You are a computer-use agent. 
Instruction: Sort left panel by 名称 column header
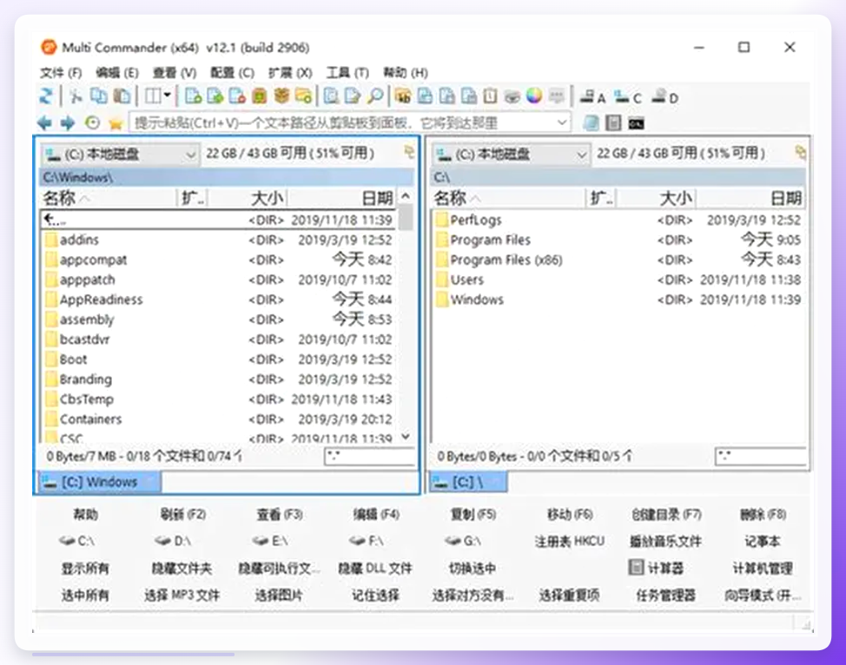coord(108,198)
